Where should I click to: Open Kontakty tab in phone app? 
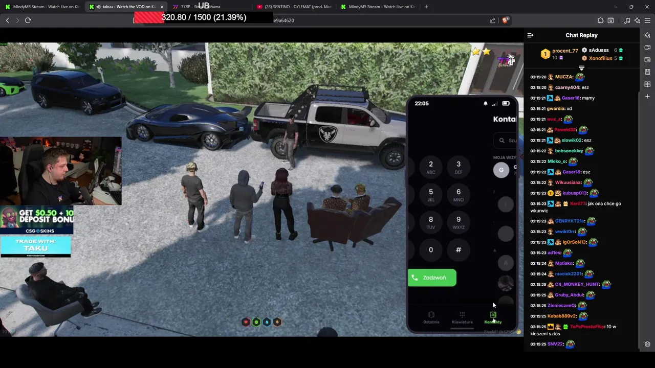[x=493, y=318]
